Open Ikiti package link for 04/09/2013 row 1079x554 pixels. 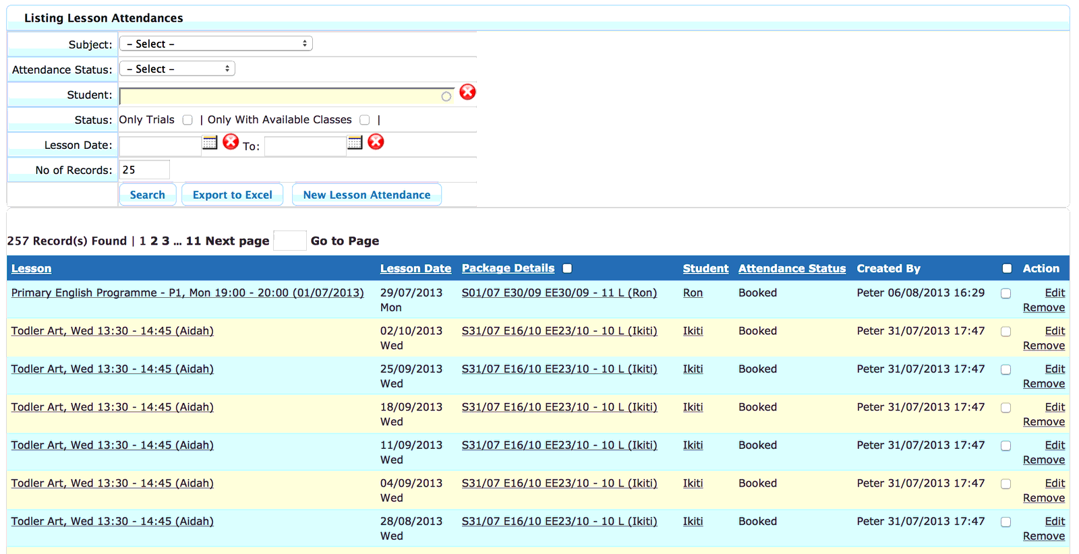tap(559, 483)
